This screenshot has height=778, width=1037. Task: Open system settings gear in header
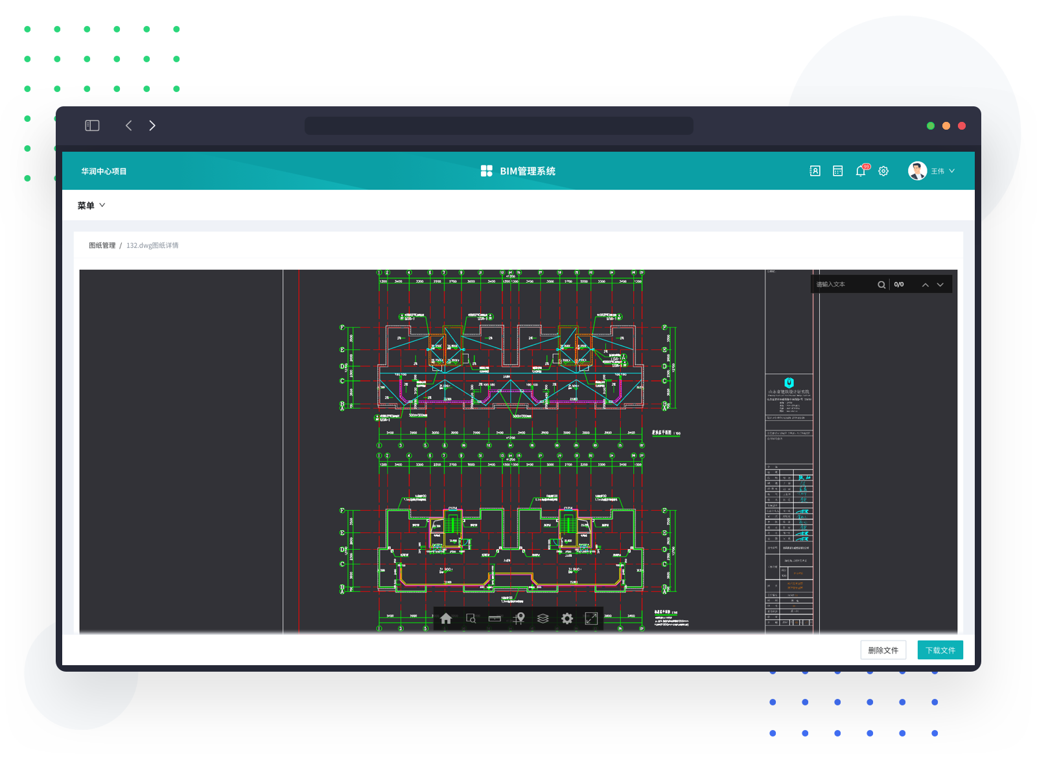pos(883,171)
